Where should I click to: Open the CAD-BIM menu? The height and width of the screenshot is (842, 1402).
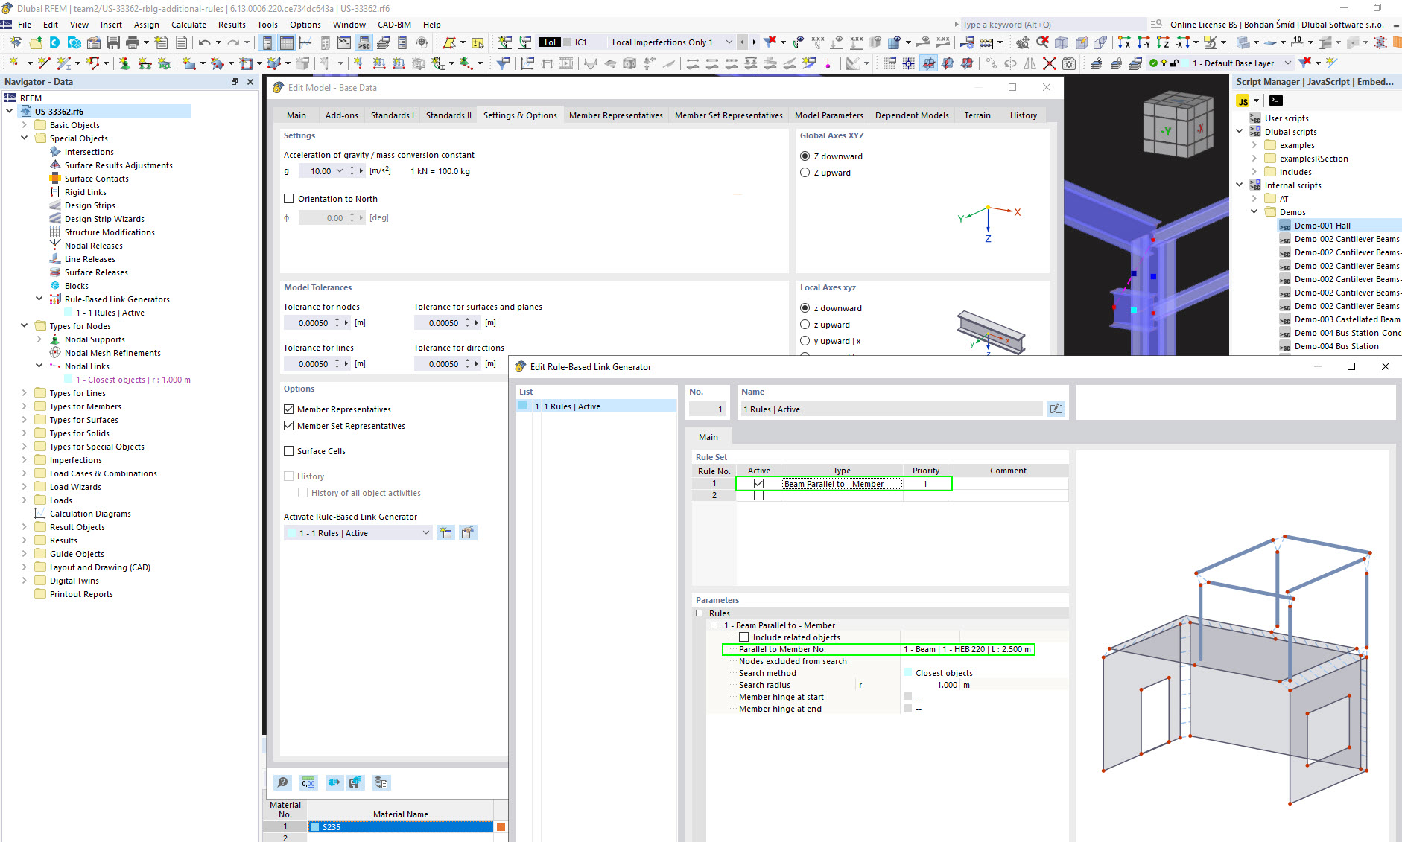pyautogui.click(x=394, y=25)
